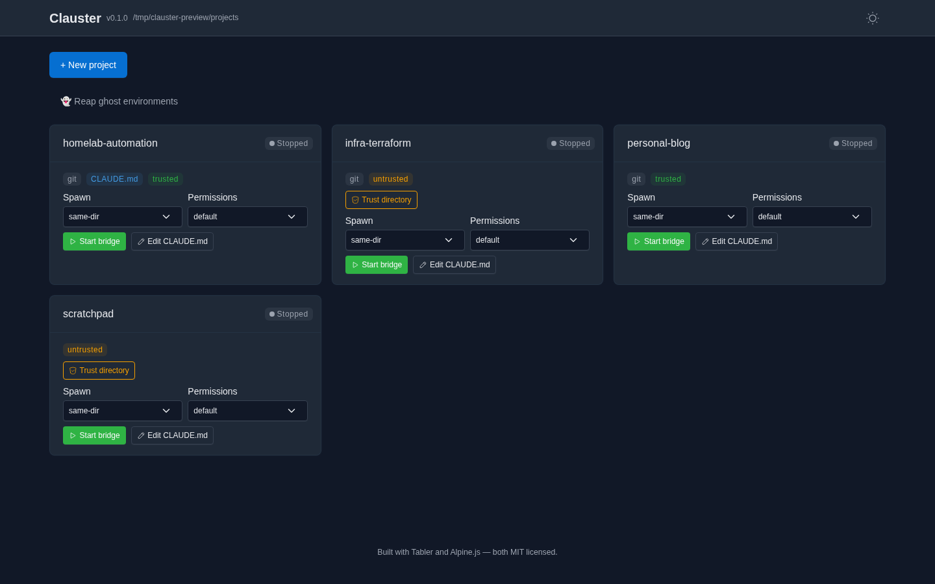Click pencil icon on infra-terraform Edit CLAUDE.md
The image size is (935, 584).
pos(423,265)
